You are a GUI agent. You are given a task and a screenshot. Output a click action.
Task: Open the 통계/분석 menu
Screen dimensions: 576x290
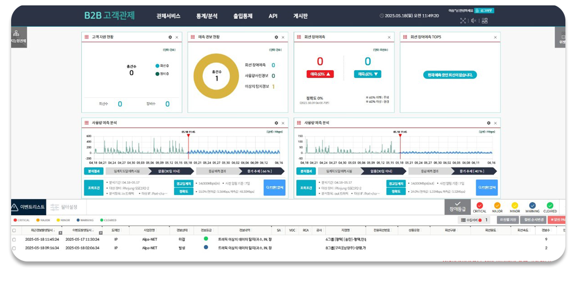(207, 16)
